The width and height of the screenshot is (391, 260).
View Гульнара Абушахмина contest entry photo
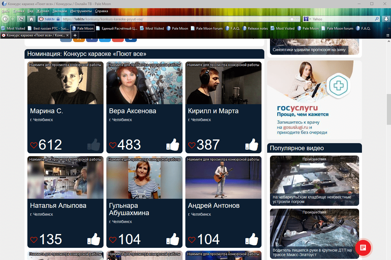(x=144, y=178)
